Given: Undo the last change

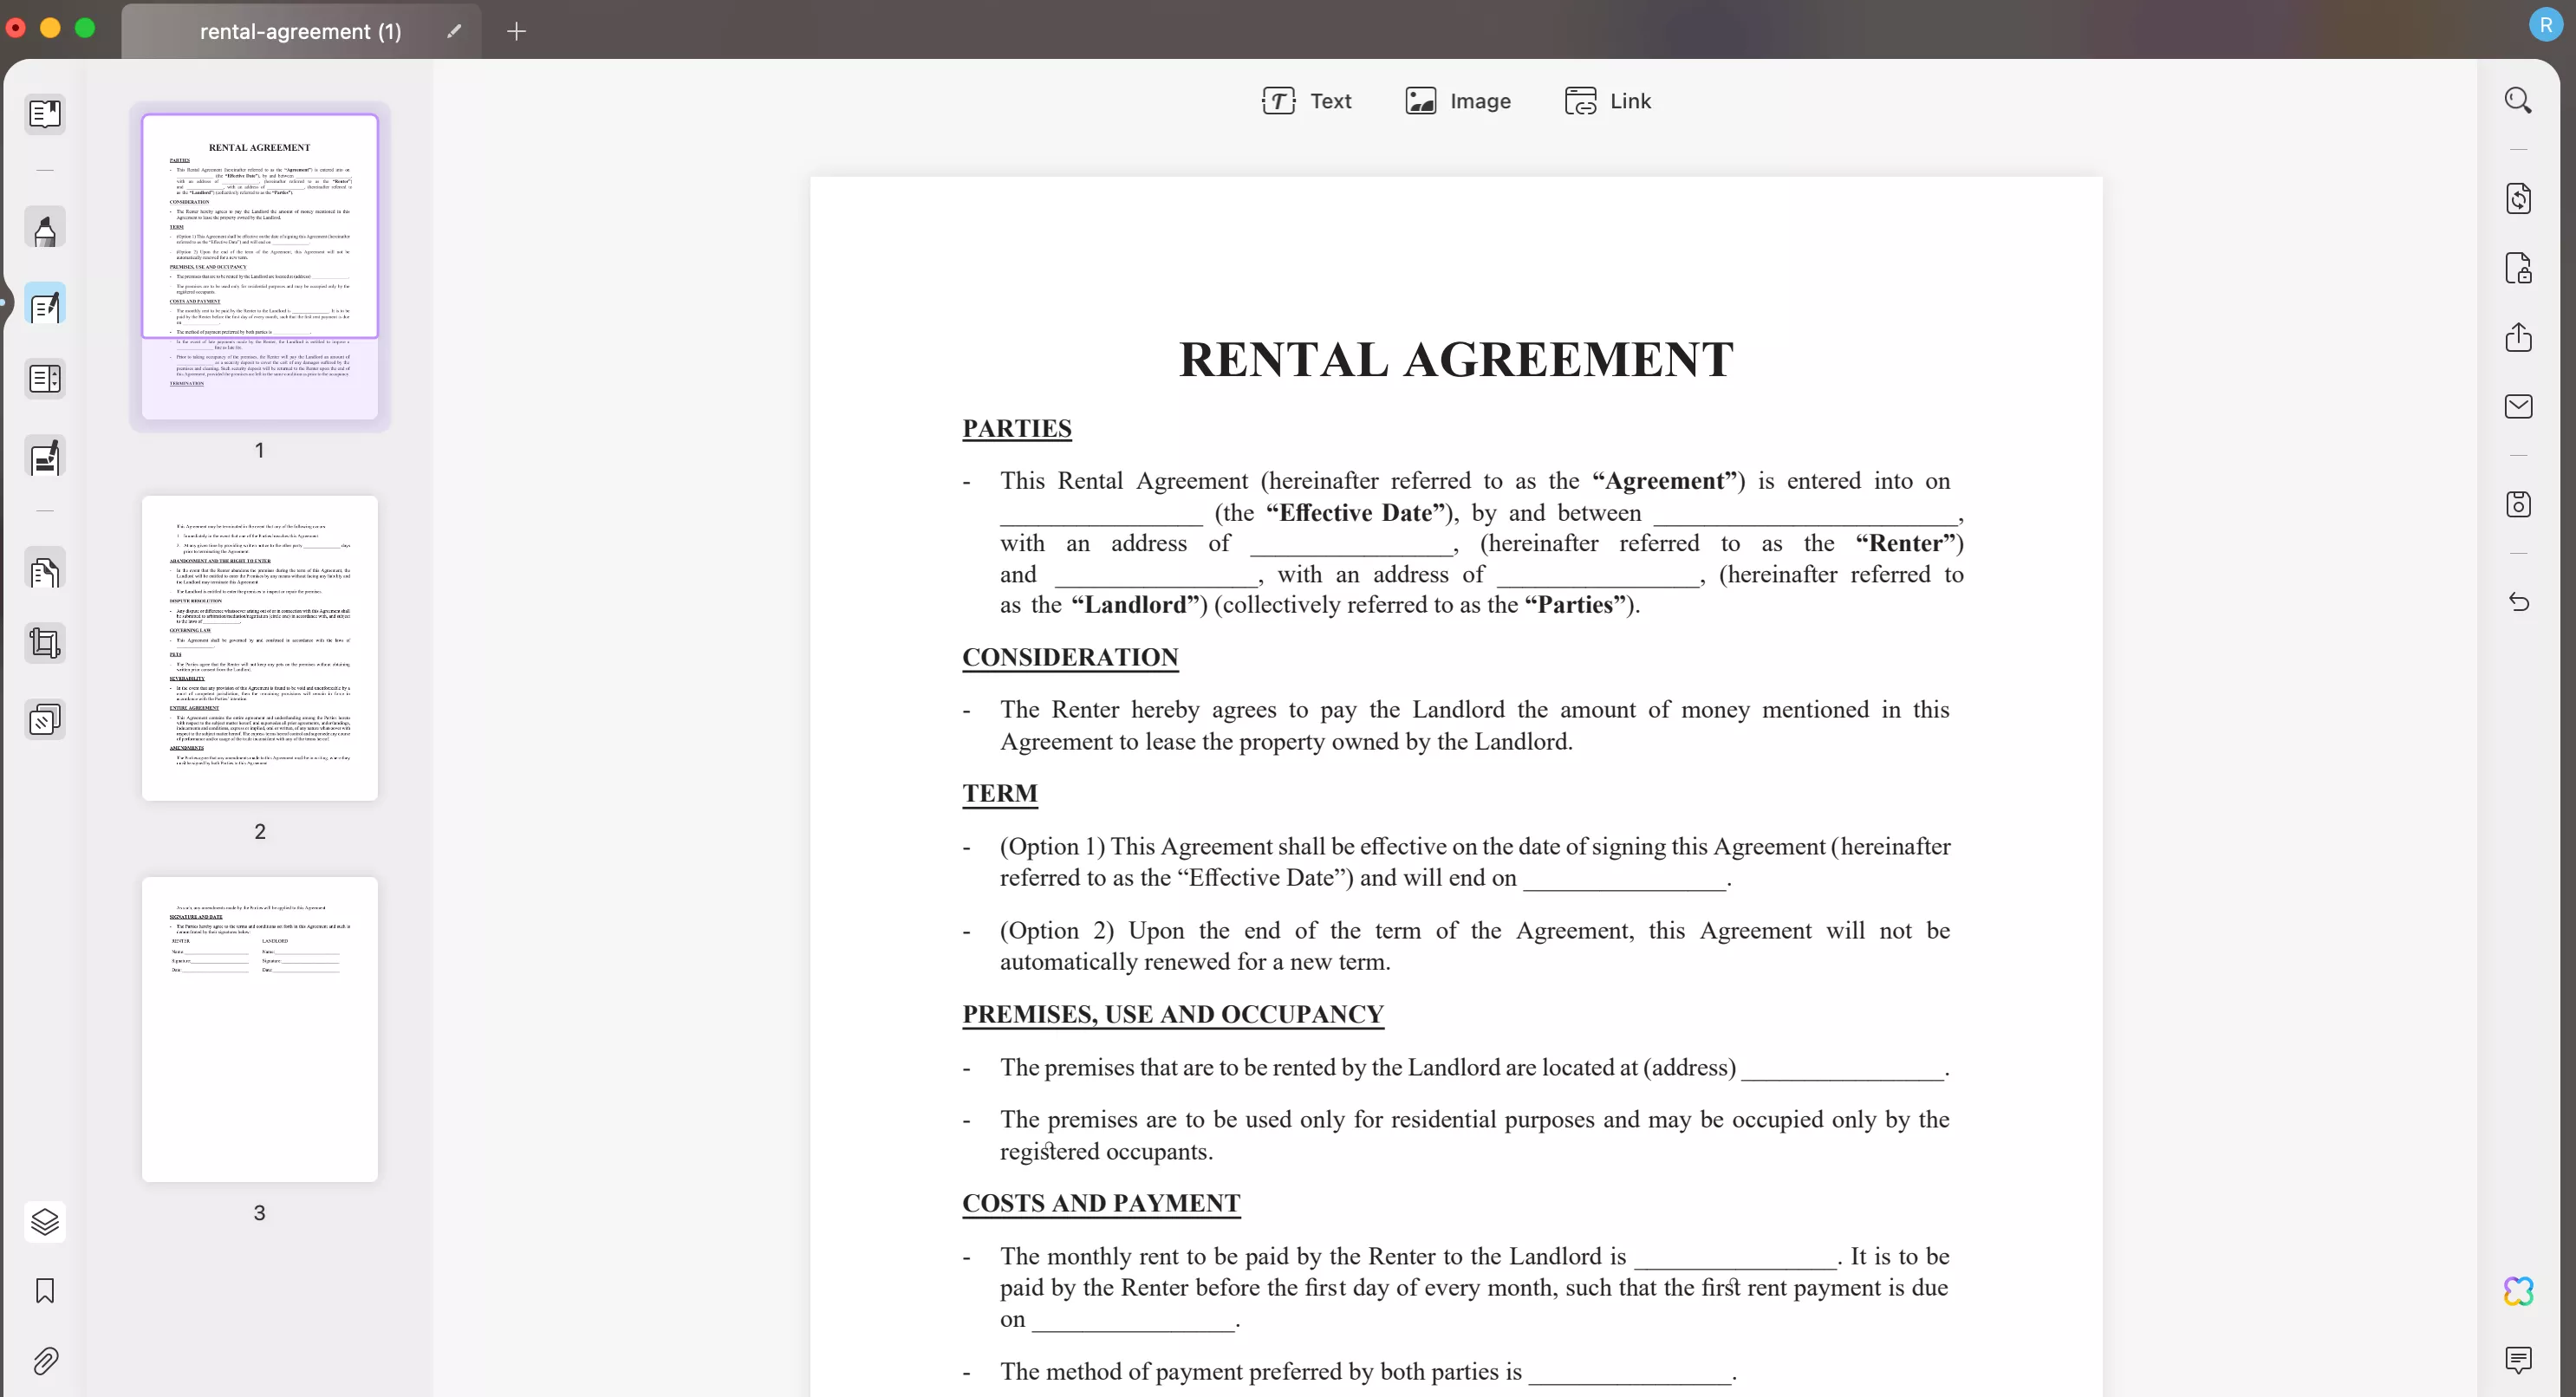Looking at the screenshot, I should (2519, 602).
